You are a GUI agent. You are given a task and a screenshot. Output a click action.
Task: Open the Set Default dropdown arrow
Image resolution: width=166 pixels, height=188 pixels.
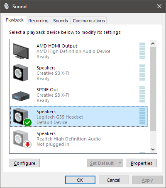120,163
